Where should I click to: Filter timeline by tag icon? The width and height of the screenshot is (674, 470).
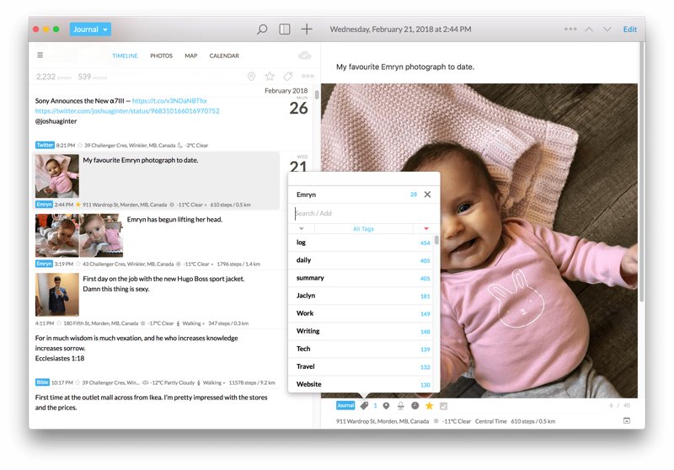(287, 77)
